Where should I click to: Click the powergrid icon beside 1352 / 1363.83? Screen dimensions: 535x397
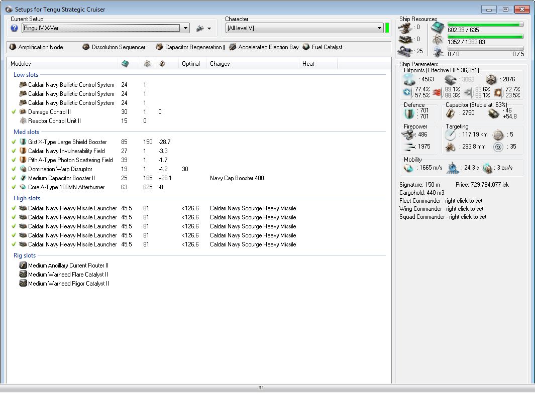click(x=438, y=40)
